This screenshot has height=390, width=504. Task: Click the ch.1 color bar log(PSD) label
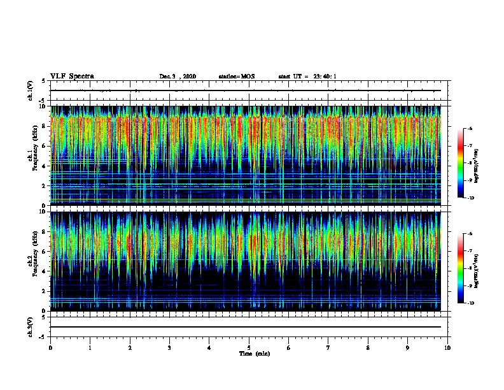point(477,166)
